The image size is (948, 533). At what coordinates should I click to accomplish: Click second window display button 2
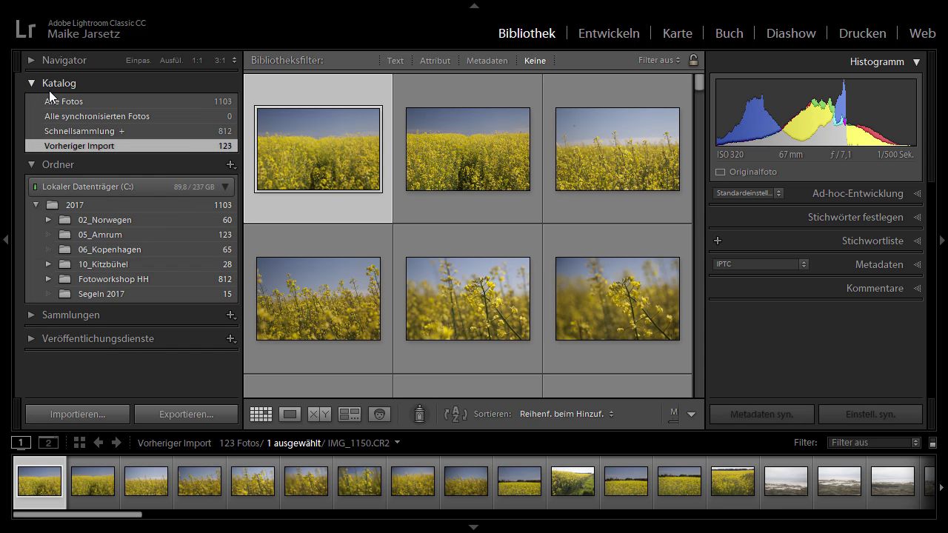48,443
